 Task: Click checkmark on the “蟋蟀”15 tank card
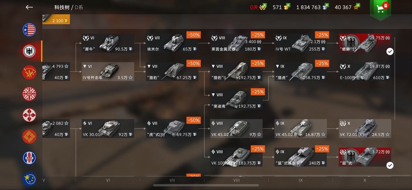tap(390, 51)
